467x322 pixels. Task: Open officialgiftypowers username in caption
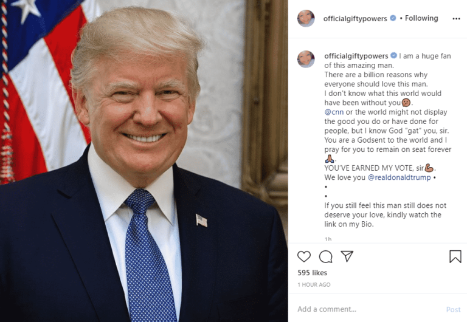[356, 56]
